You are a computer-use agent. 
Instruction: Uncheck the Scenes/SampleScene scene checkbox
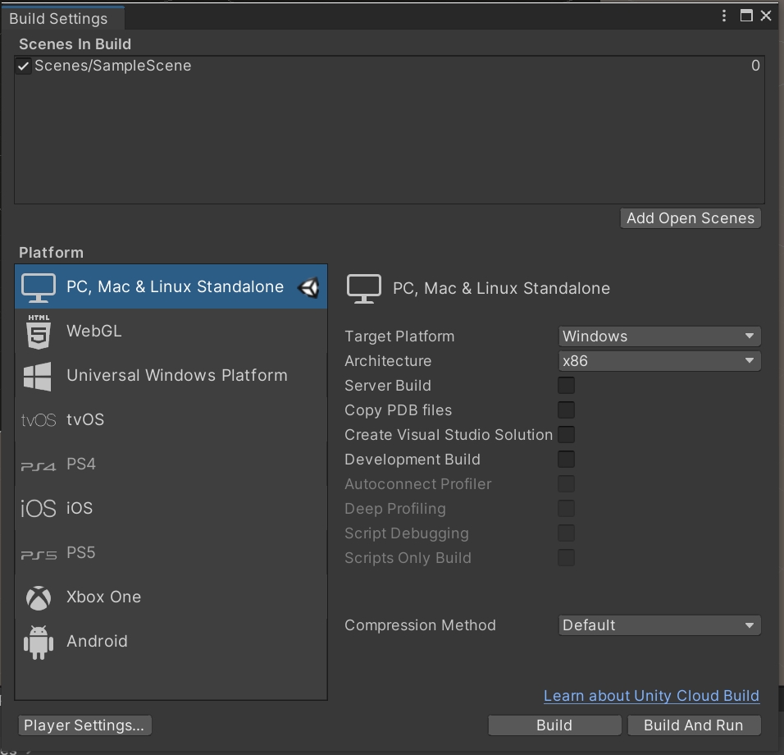[x=24, y=66]
